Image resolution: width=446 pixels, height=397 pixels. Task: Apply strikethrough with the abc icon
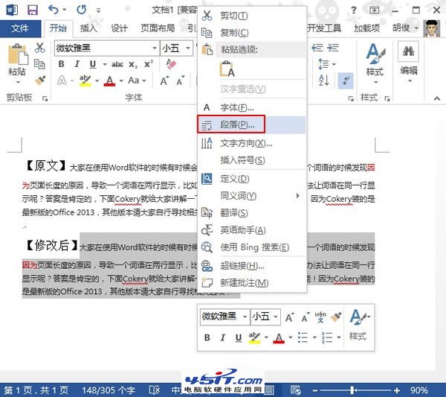coord(117,64)
